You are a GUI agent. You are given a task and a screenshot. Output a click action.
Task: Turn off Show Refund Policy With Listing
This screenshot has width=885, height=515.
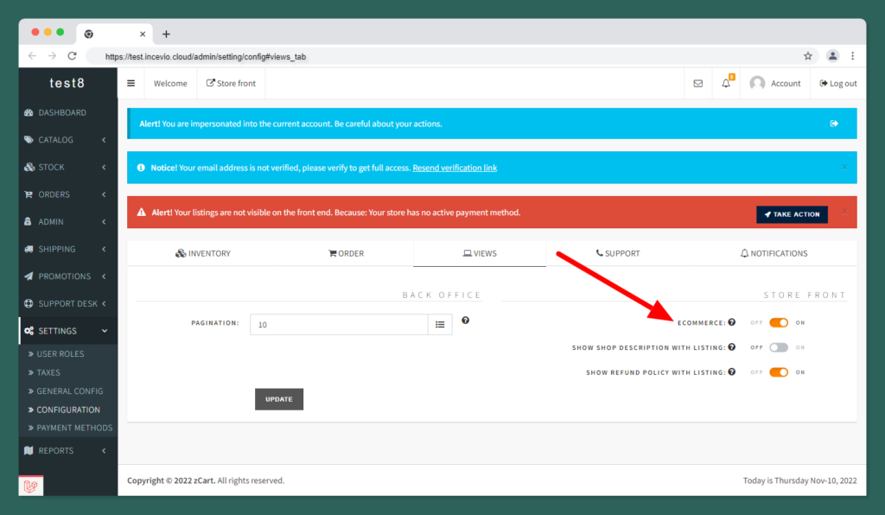(x=779, y=372)
